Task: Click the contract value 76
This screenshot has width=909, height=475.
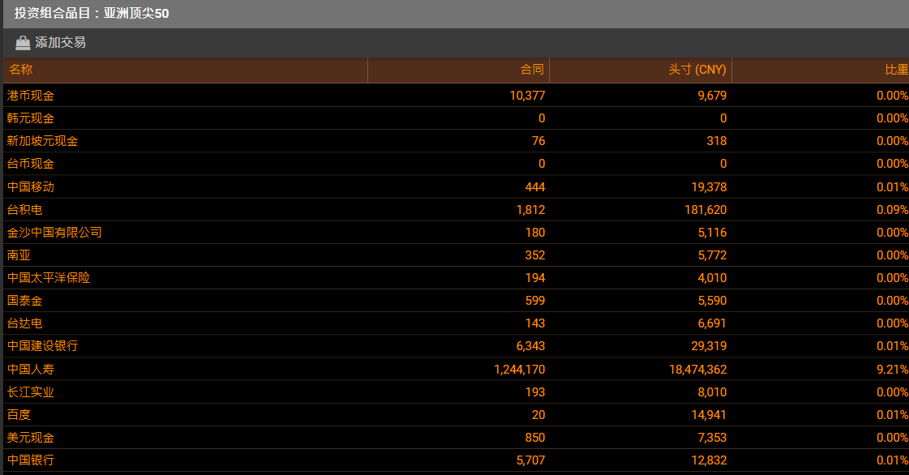Action: pyautogui.click(x=538, y=141)
